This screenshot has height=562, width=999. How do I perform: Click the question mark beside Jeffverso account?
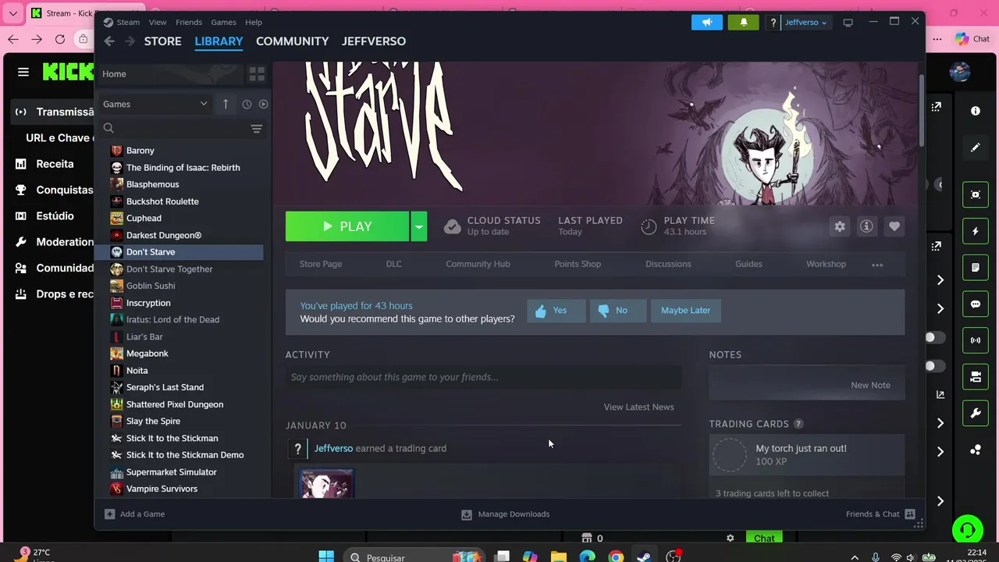click(x=773, y=23)
